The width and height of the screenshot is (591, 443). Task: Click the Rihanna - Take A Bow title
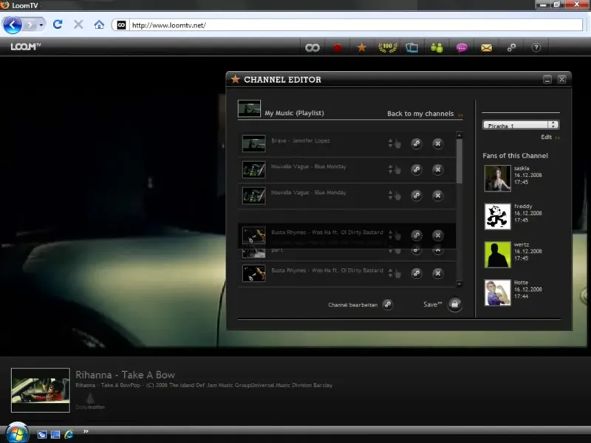(x=125, y=375)
